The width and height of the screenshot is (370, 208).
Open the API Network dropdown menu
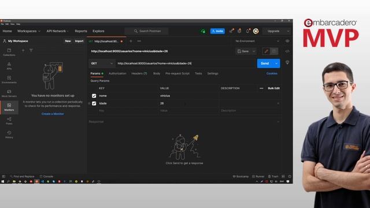pos(57,31)
